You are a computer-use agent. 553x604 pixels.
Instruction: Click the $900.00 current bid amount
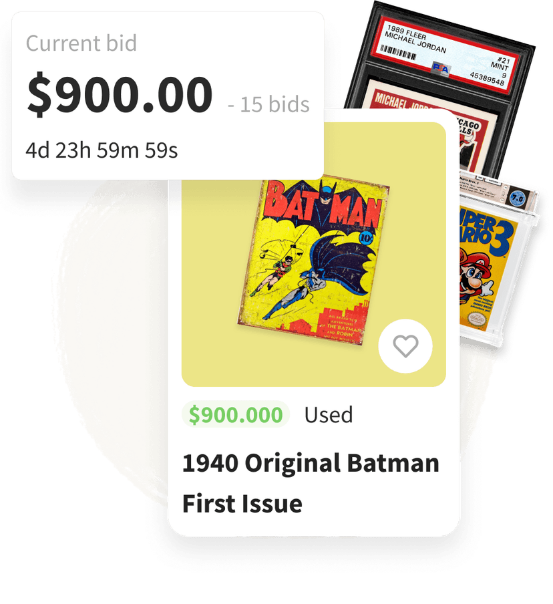[x=120, y=95]
